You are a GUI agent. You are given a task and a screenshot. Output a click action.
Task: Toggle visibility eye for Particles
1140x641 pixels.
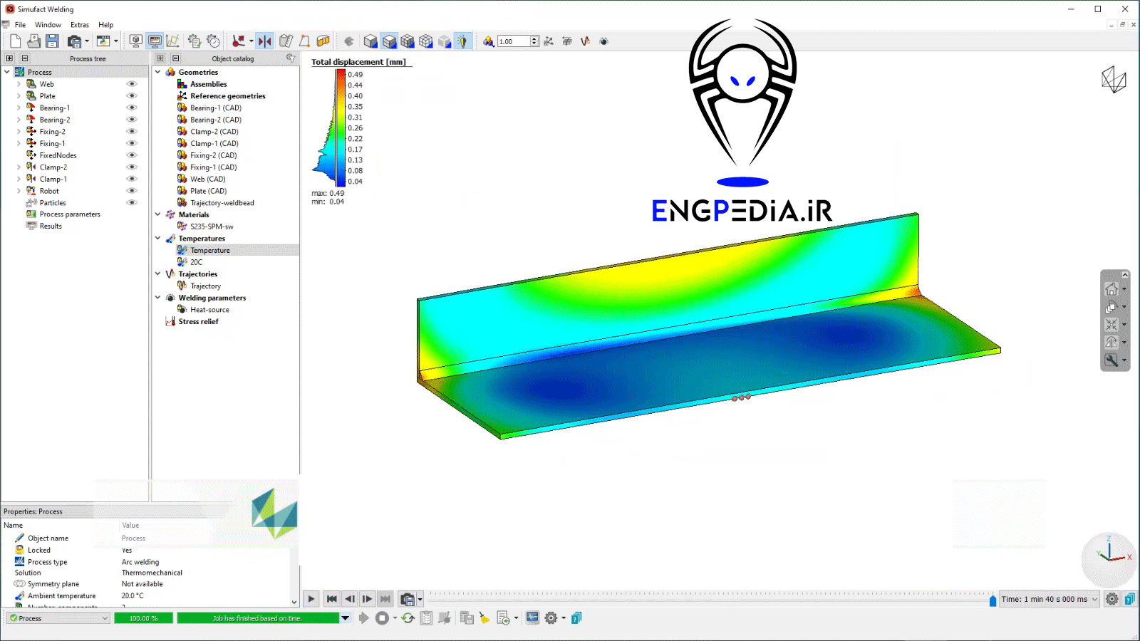pyautogui.click(x=131, y=202)
